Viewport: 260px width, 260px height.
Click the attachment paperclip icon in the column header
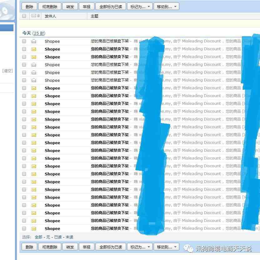[x=38, y=16]
